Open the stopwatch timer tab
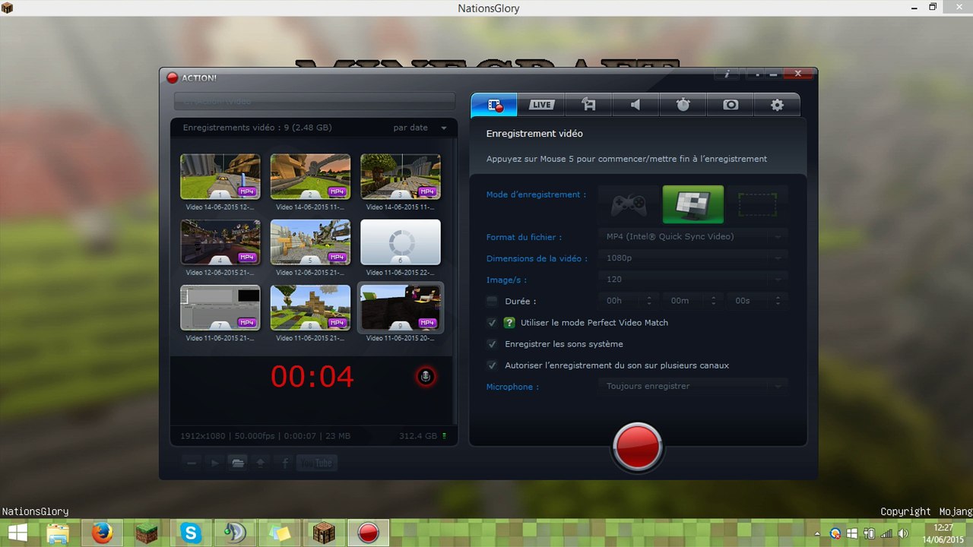Image resolution: width=973 pixels, height=547 pixels. 683,105
